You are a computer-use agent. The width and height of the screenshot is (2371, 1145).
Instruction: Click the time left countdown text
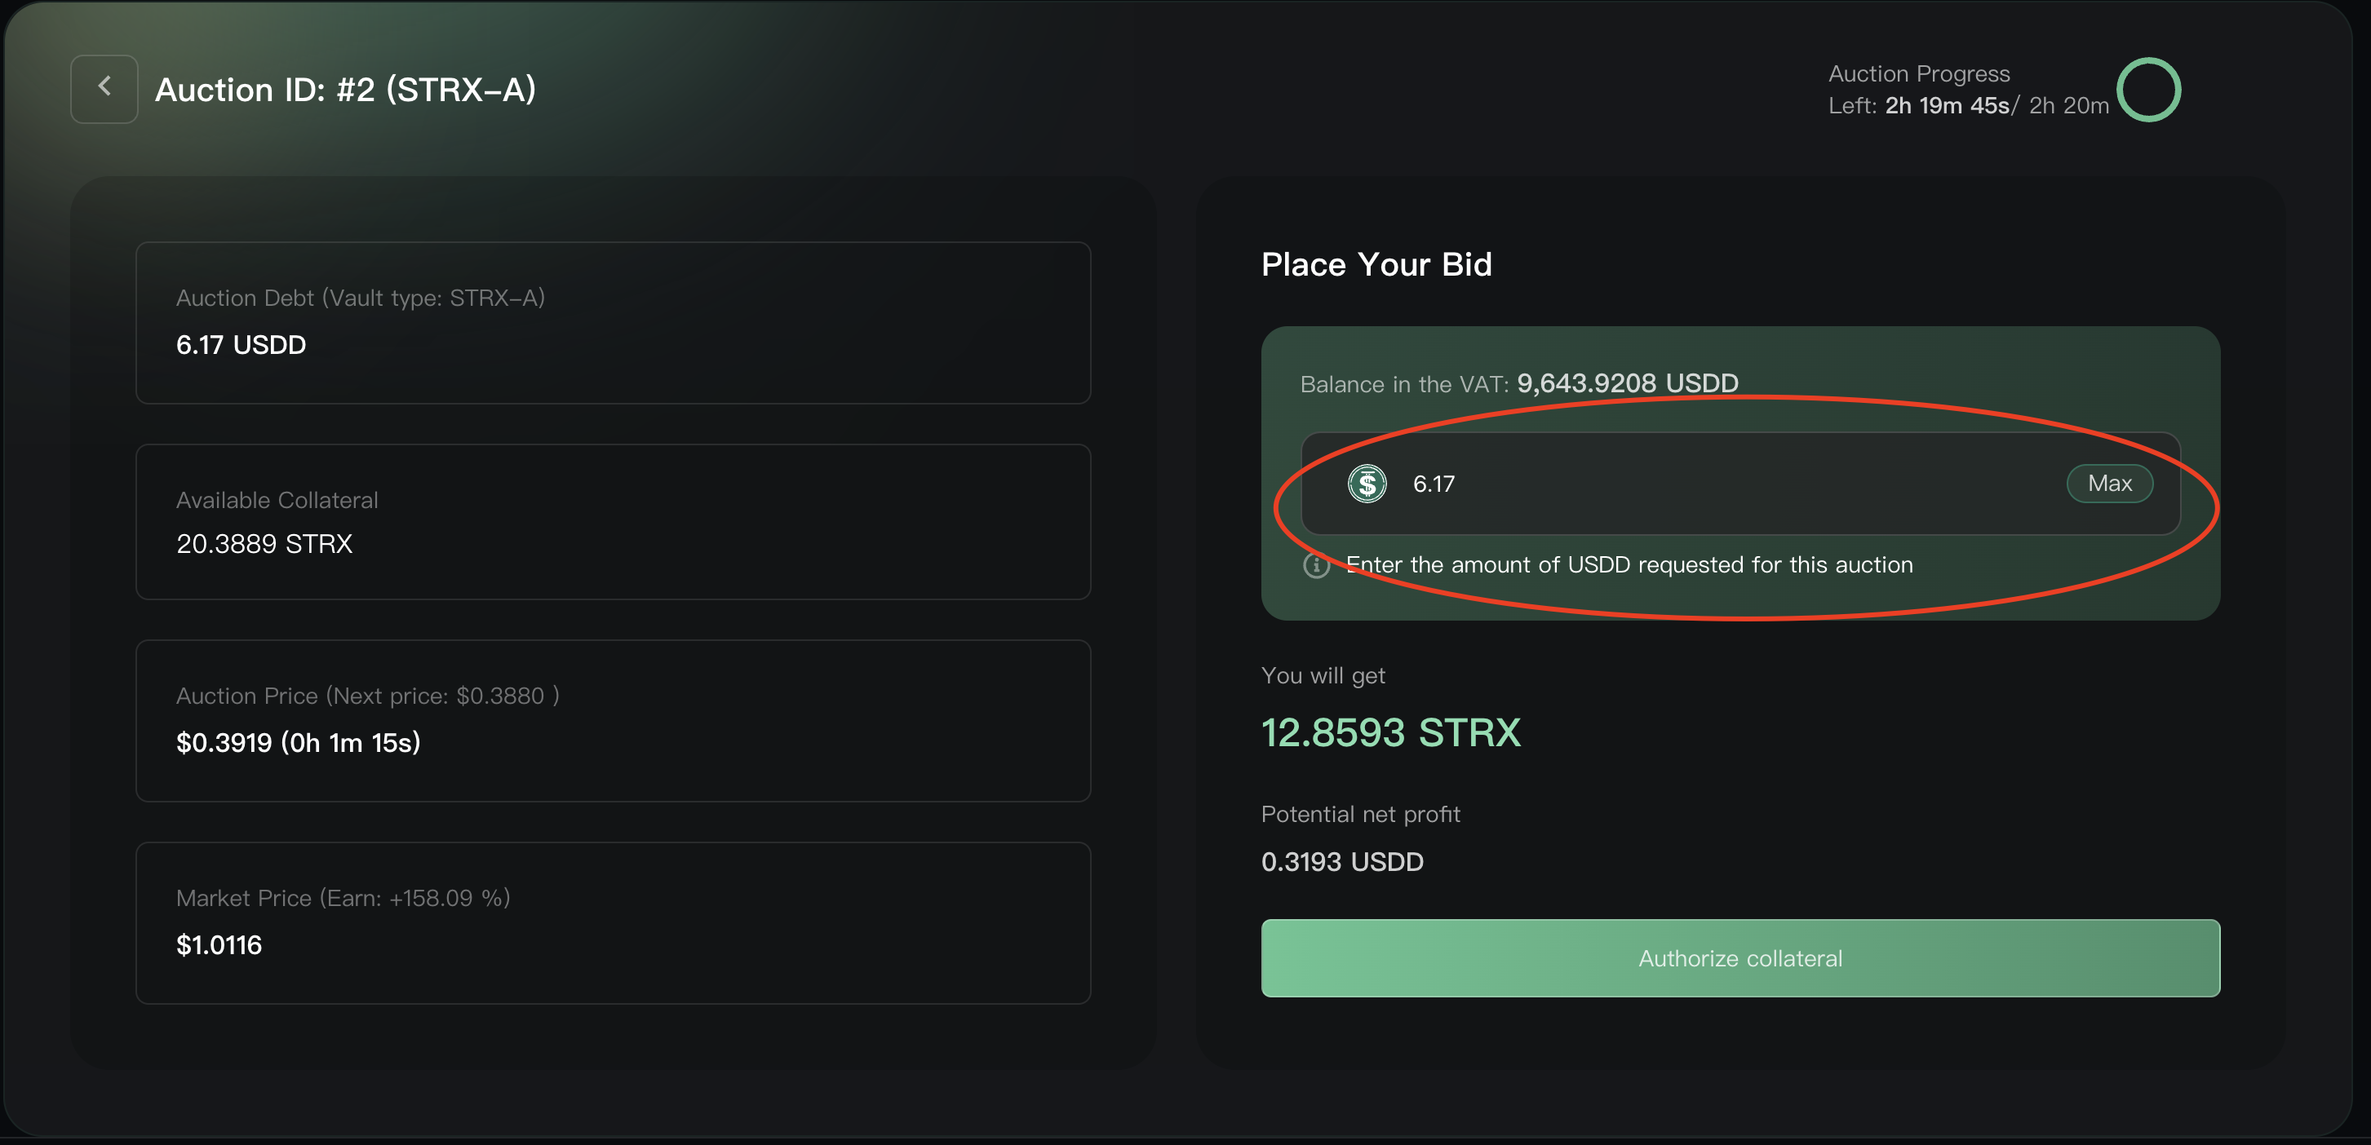tap(1947, 107)
